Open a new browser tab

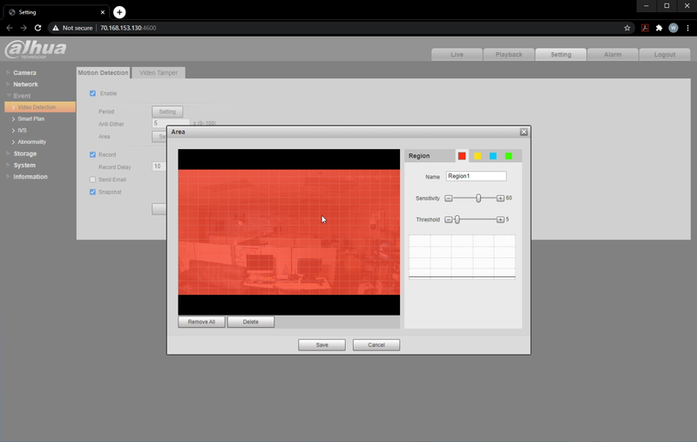pos(119,12)
